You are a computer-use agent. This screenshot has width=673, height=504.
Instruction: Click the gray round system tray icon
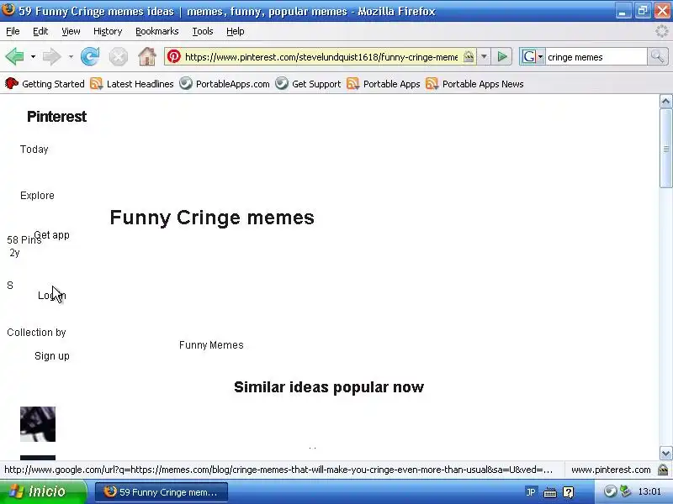(x=609, y=491)
